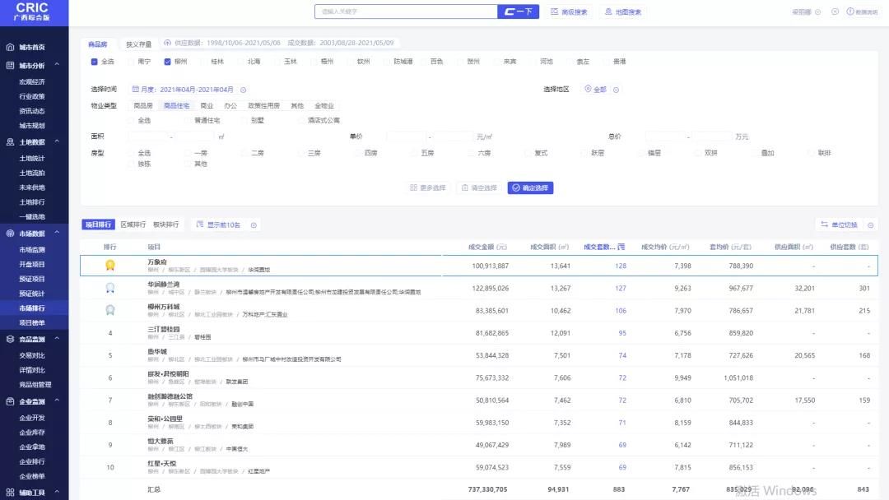Click the bronze medal icon for 柳州万科城

[x=110, y=310]
